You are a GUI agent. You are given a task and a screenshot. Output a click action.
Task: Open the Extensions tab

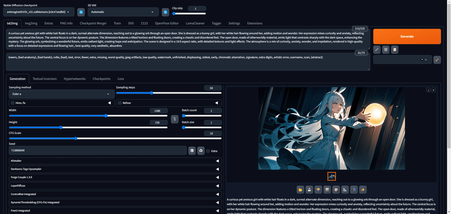[255, 23]
